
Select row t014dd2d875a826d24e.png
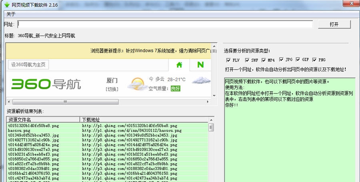tap(107, 145)
